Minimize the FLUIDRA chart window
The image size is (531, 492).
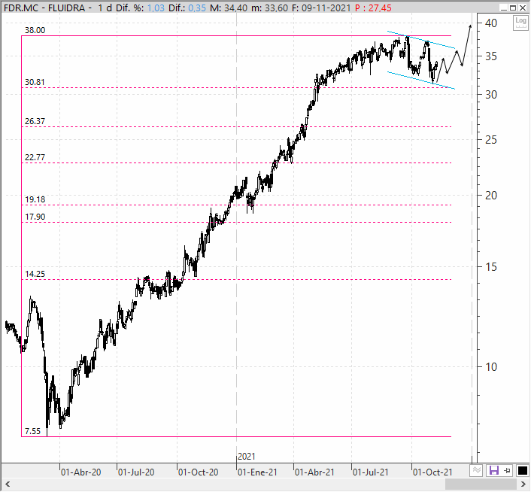(504, 8)
